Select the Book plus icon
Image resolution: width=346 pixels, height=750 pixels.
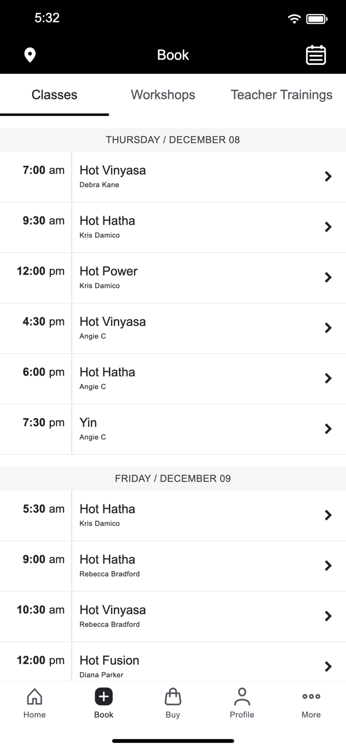[x=103, y=696]
